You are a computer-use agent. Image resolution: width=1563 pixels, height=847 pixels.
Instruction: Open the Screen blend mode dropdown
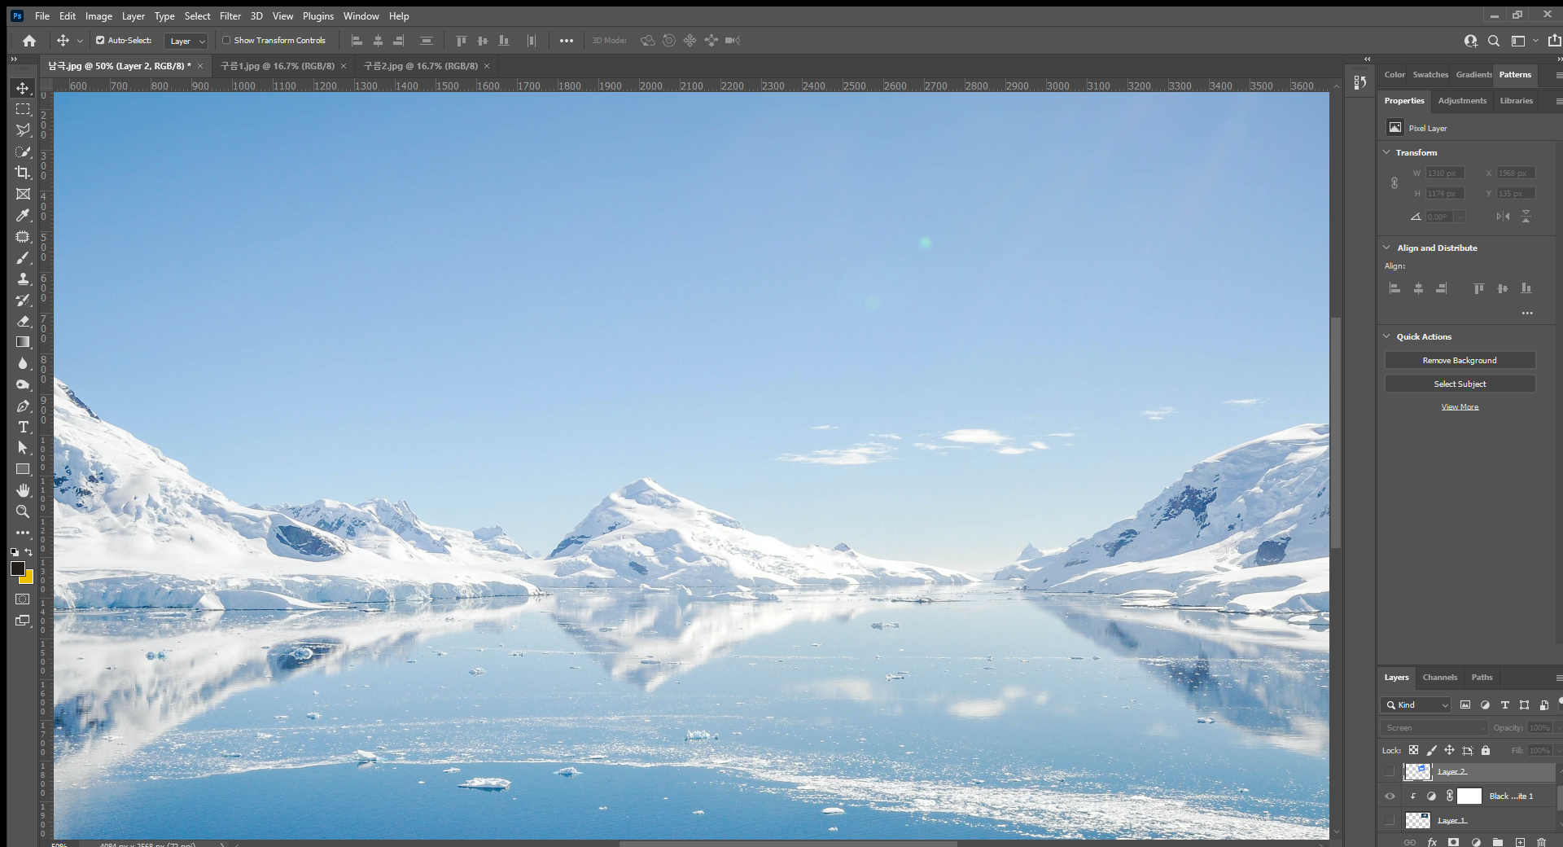coord(1434,727)
